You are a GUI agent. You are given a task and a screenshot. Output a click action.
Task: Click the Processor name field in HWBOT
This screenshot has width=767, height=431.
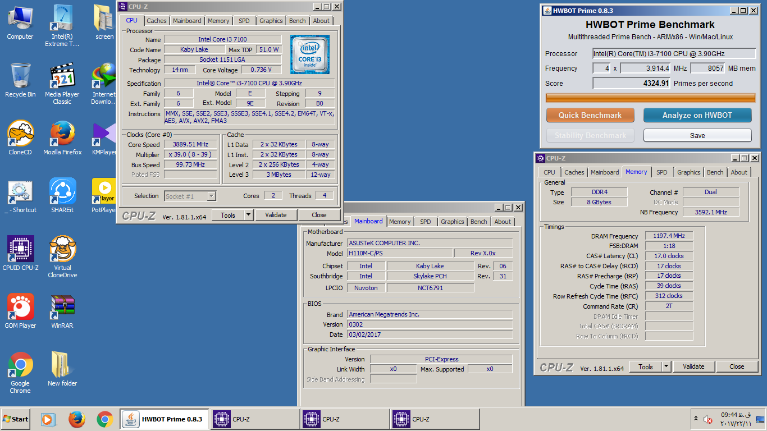(674, 54)
